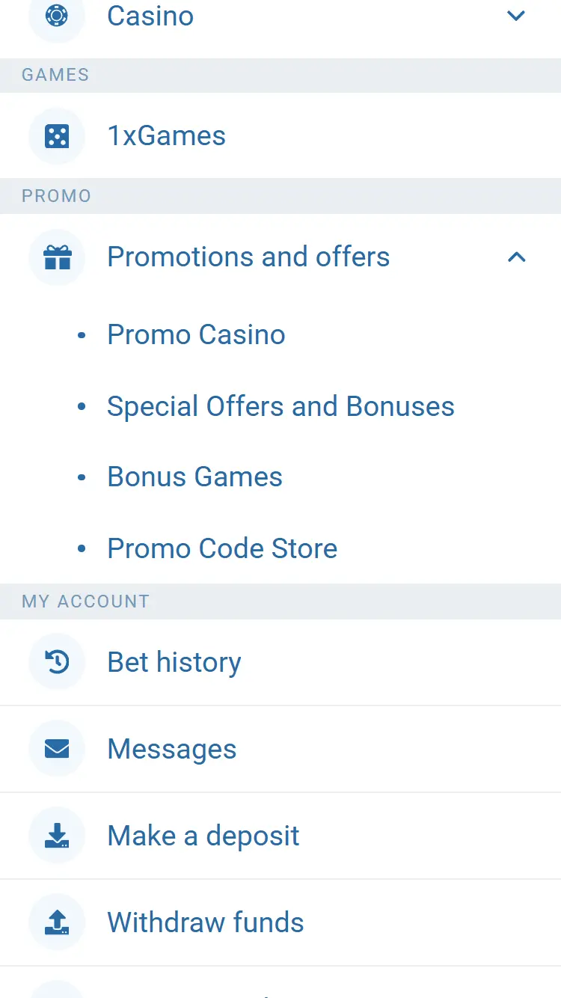Click the Casino poker chip icon
561x998 pixels.
tap(57, 16)
